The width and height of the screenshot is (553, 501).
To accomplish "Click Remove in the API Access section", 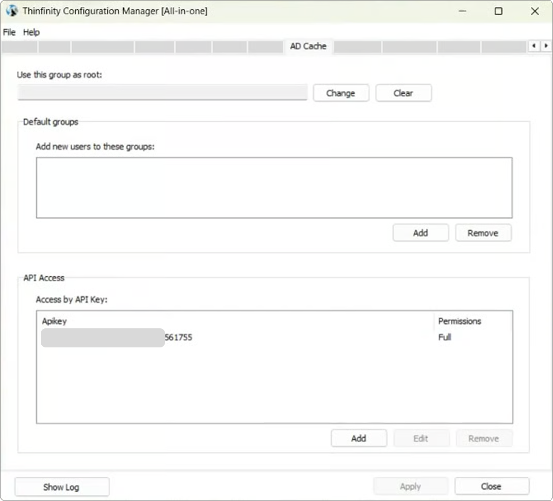I will [483, 439].
